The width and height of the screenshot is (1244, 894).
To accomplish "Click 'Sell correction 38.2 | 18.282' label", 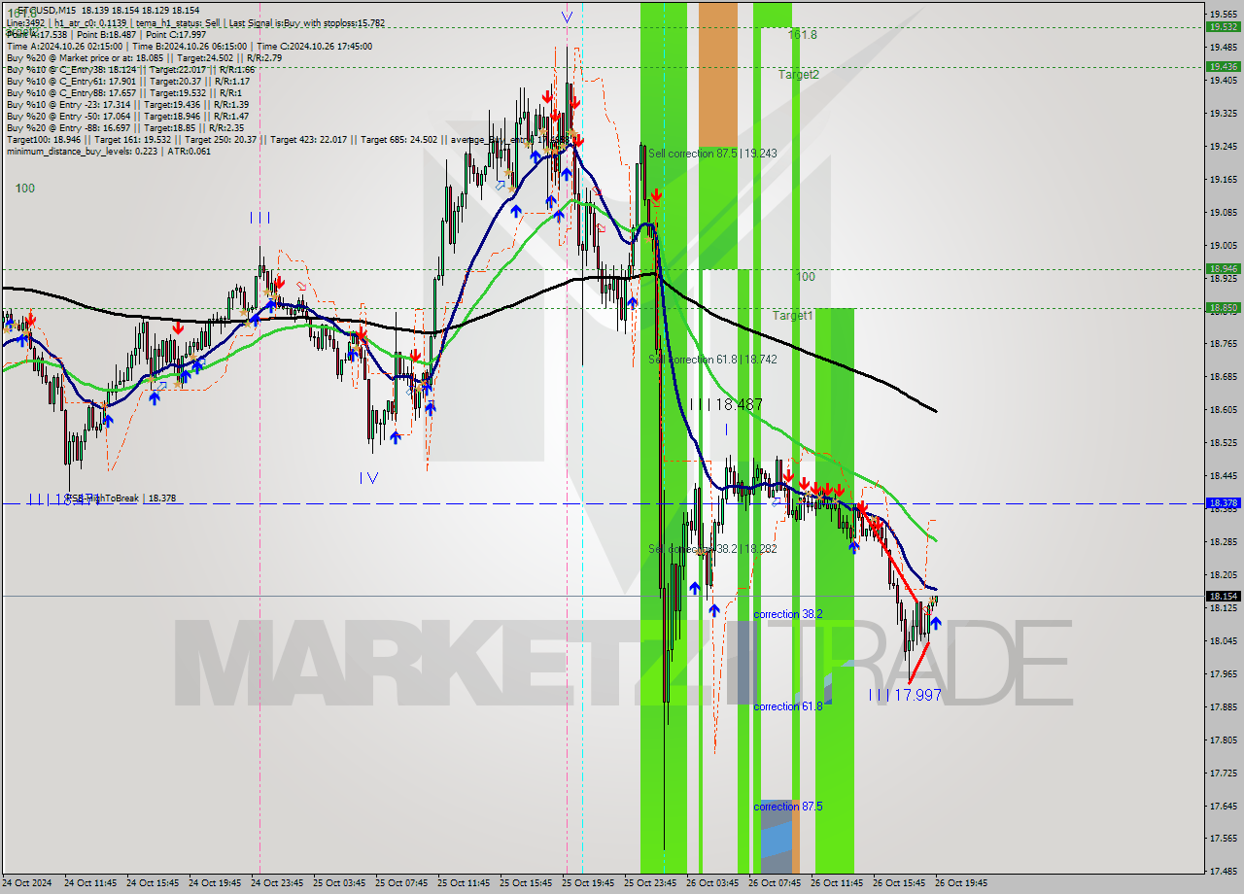I will tap(712, 549).
